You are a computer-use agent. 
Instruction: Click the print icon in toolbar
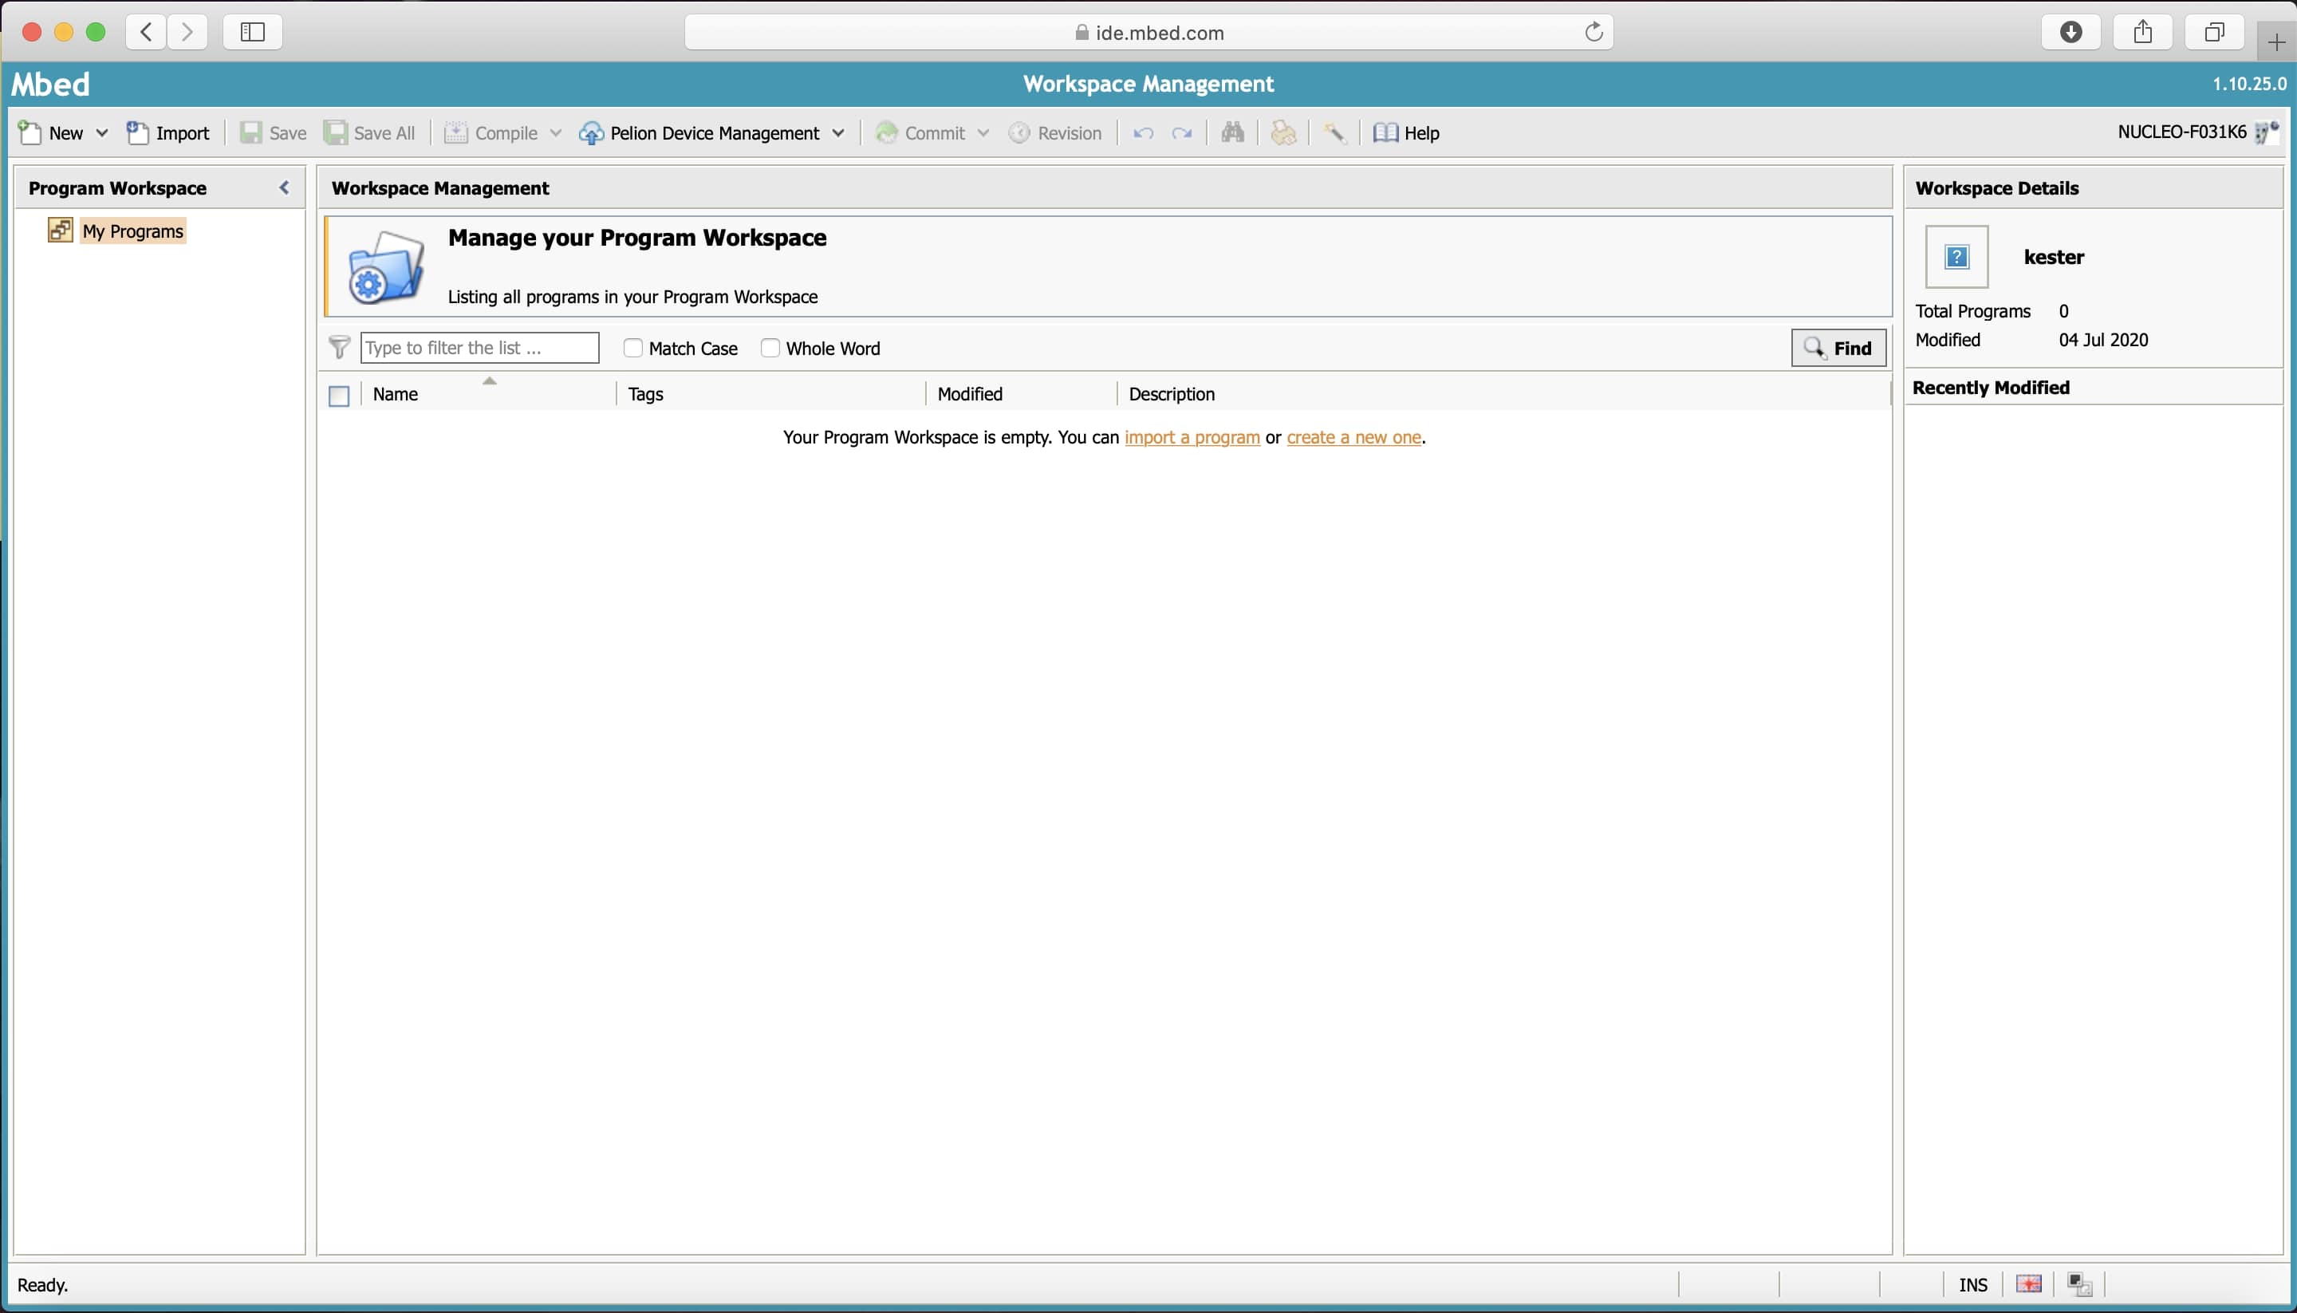pos(1282,132)
